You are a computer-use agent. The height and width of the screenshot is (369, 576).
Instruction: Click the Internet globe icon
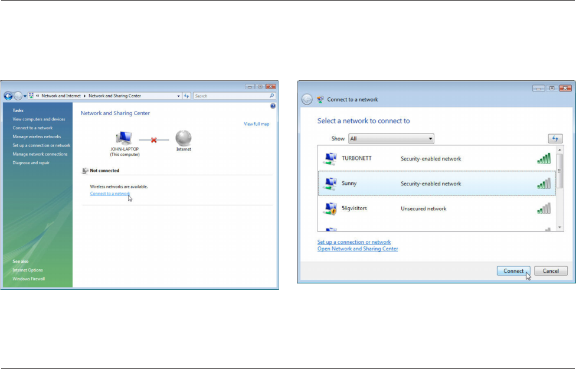coord(184,138)
